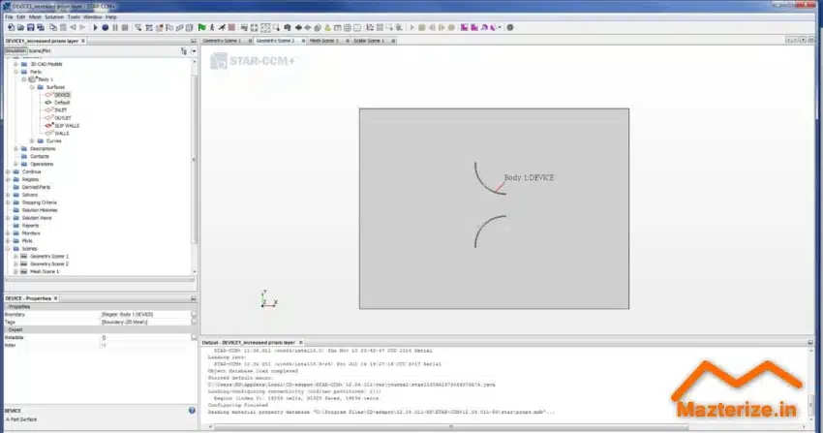
Task: Click the left-pointing black arrow view icon
Action: pyautogui.click(x=297, y=27)
